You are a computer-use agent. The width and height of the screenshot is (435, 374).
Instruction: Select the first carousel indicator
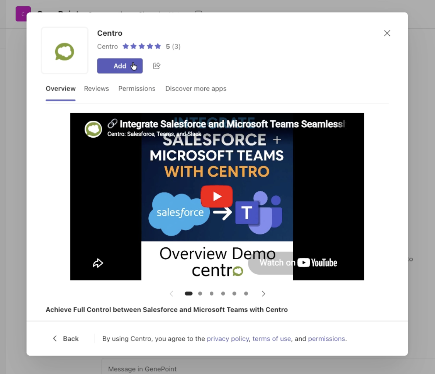pyautogui.click(x=188, y=293)
